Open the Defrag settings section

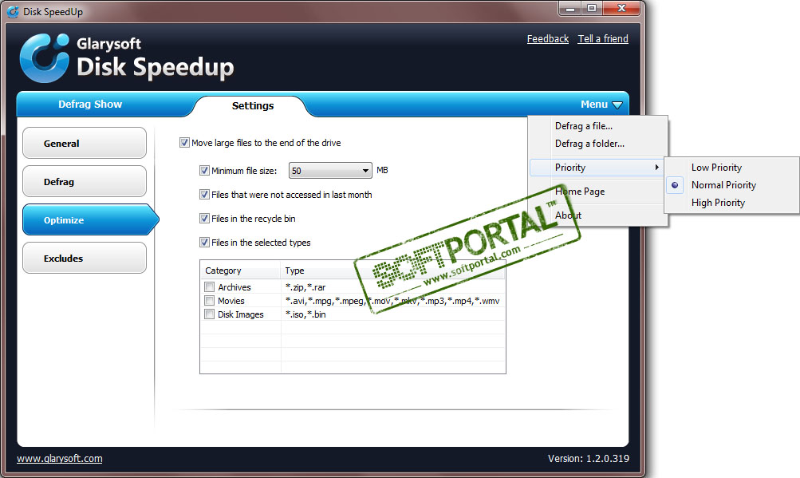85,182
